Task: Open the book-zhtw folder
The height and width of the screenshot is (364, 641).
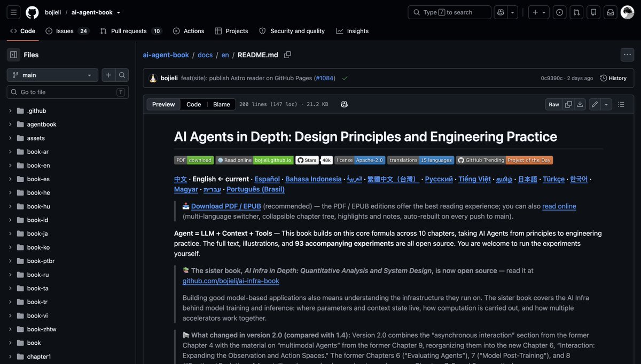Action: 42,329
